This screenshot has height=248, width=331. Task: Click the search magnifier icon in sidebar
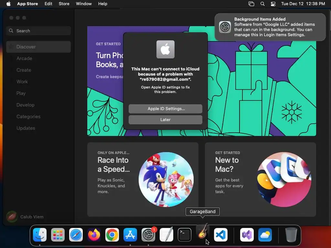[x=11, y=31]
